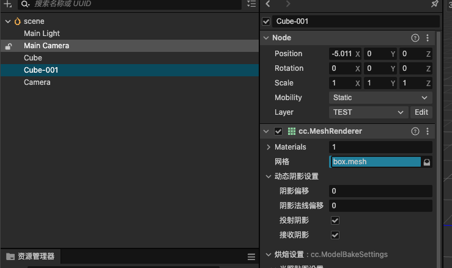This screenshot has width=452, height=268.
Task: Click the Cube-001 name field
Action: [356, 21]
